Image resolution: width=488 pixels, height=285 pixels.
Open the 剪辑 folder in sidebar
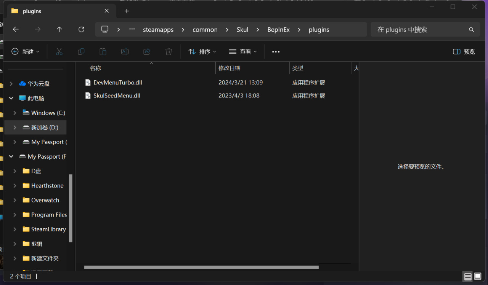click(x=37, y=244)
